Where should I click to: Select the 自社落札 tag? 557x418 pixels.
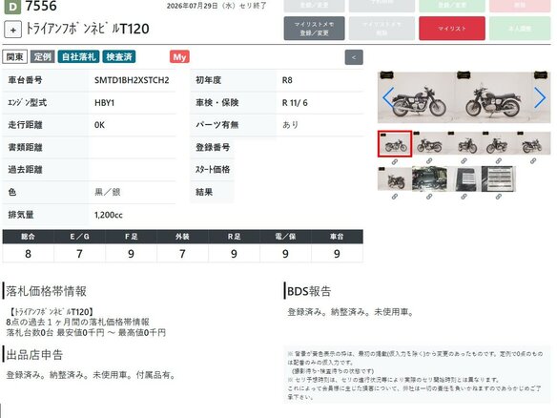click(x=79, y=57)
